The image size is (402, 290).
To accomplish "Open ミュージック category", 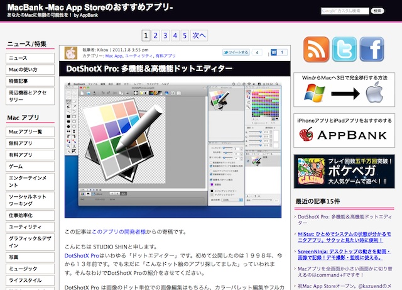I will (x=30, y=269).
